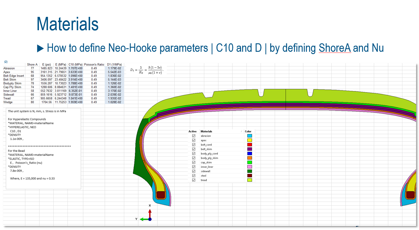
Task: Click the Color column header
Action: point(248,131)
